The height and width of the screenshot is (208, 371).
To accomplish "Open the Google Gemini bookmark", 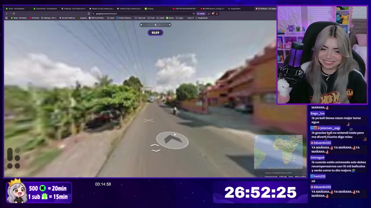I will pos(201,18).
